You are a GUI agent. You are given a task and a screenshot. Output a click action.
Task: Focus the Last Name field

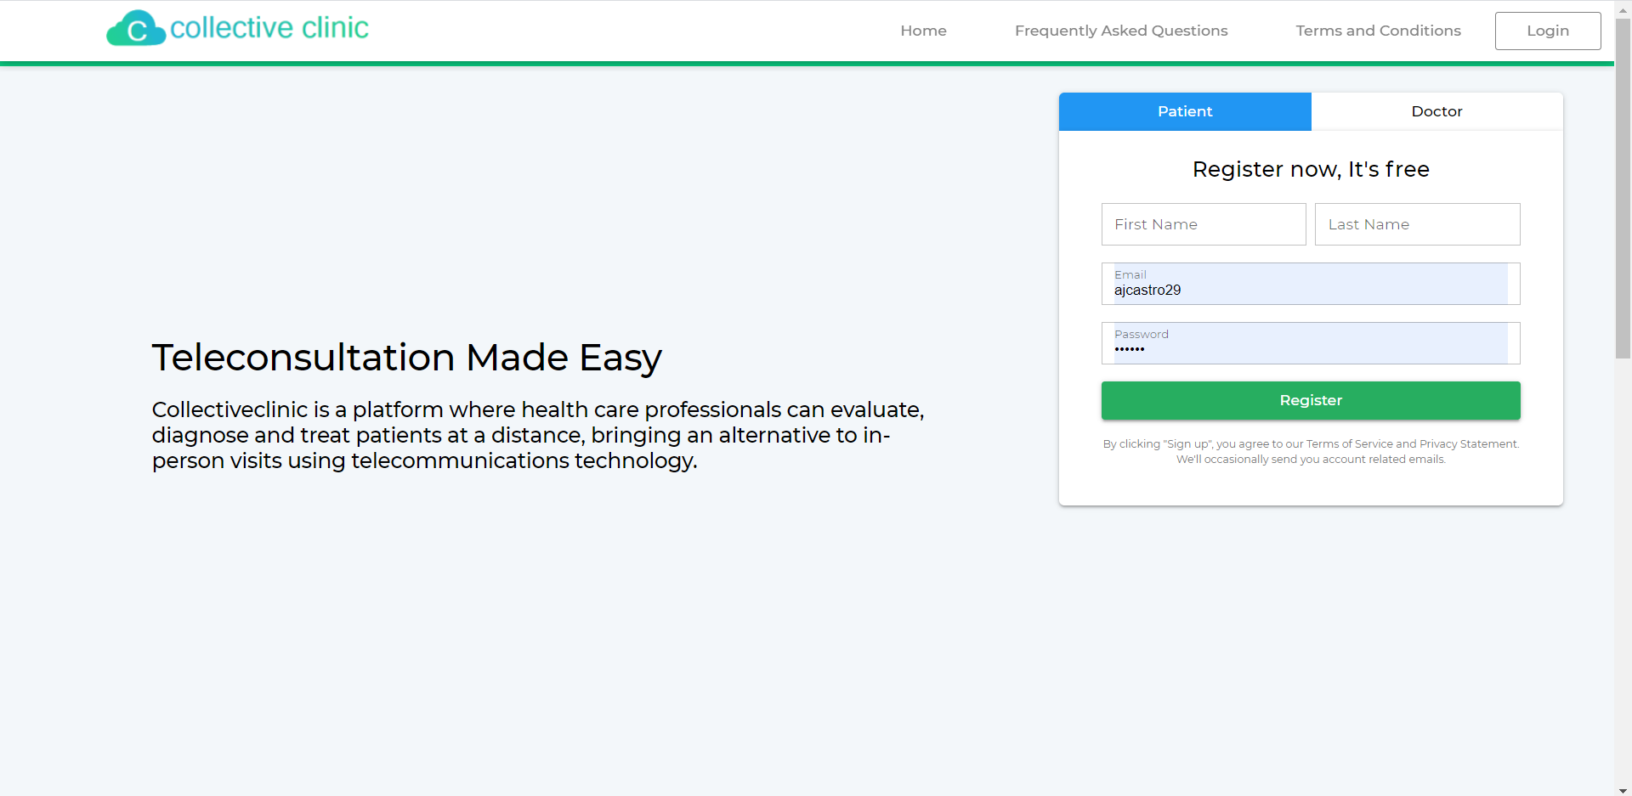coord(1417,224)
